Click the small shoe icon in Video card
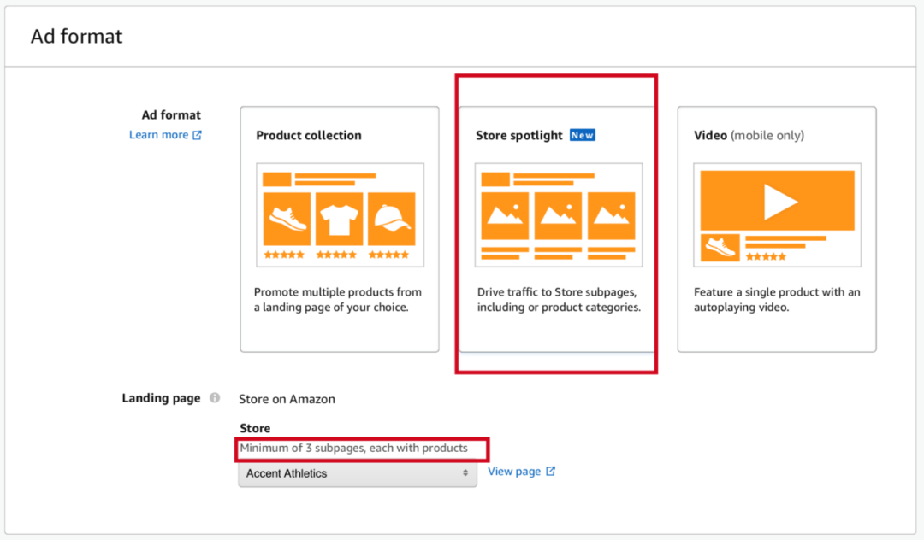924x540 pixels. pos(720,247)
